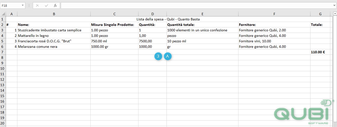Select column C header
The height and width of the screenshot is (127, 337).
tap(114, 14)
